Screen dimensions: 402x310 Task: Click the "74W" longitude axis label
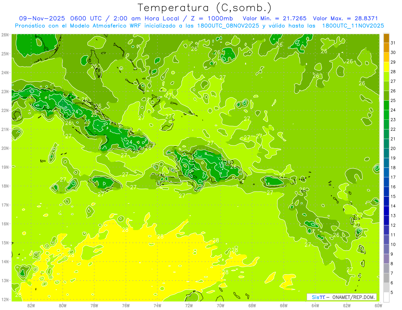click(157, 305)
